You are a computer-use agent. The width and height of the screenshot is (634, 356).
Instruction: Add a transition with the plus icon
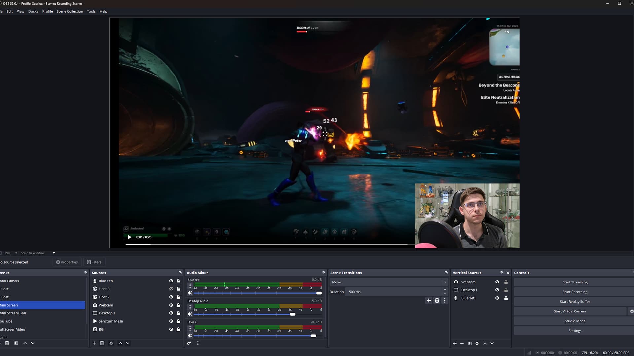pyautogui.click(x=428, y=300)
